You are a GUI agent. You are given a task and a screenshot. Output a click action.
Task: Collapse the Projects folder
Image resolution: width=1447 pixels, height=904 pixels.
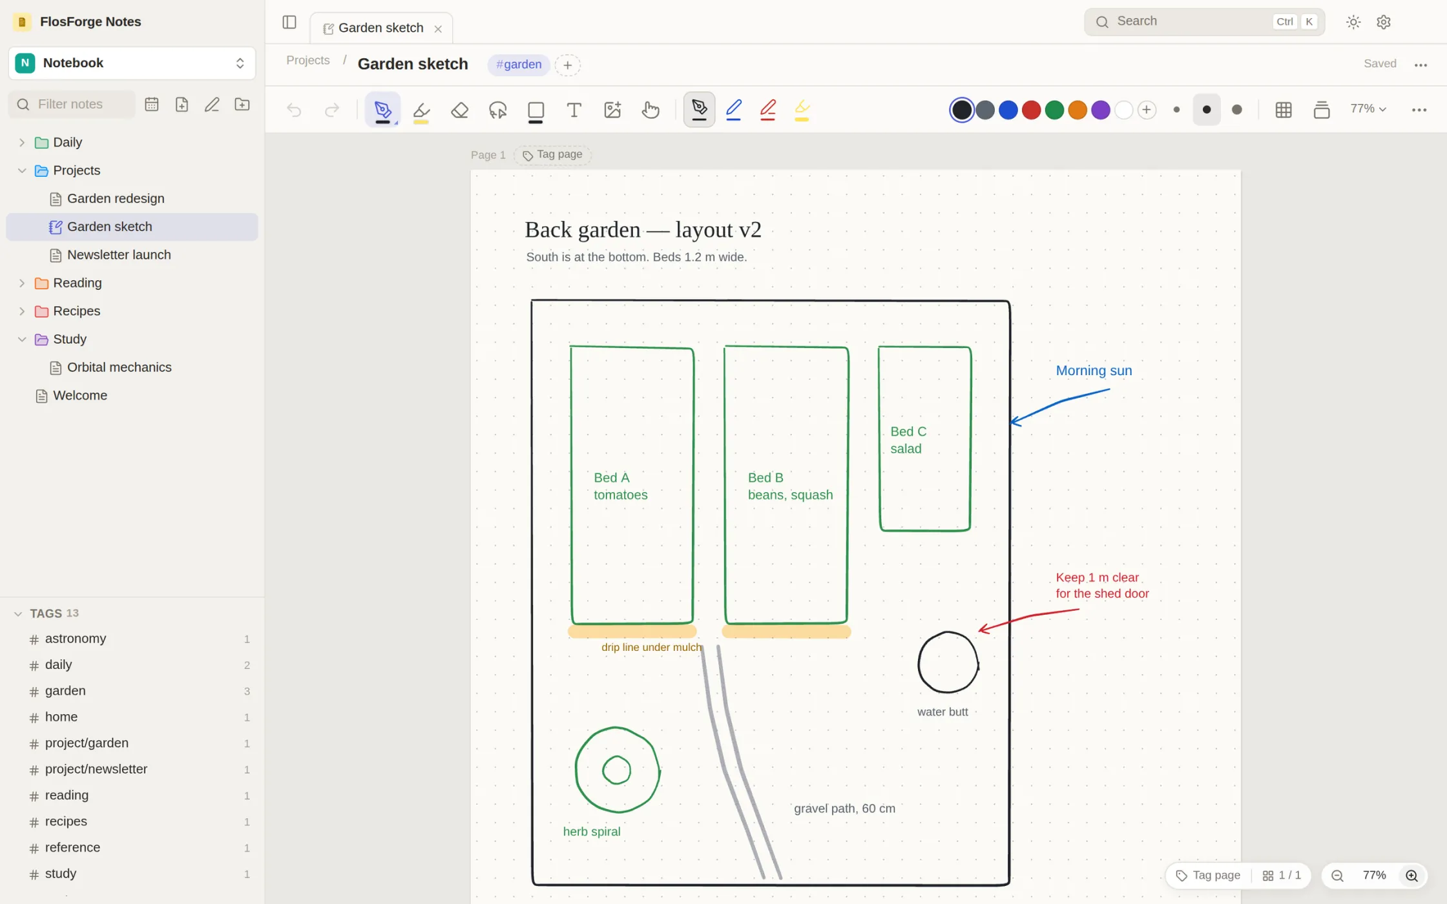click(x=22, y=170)
